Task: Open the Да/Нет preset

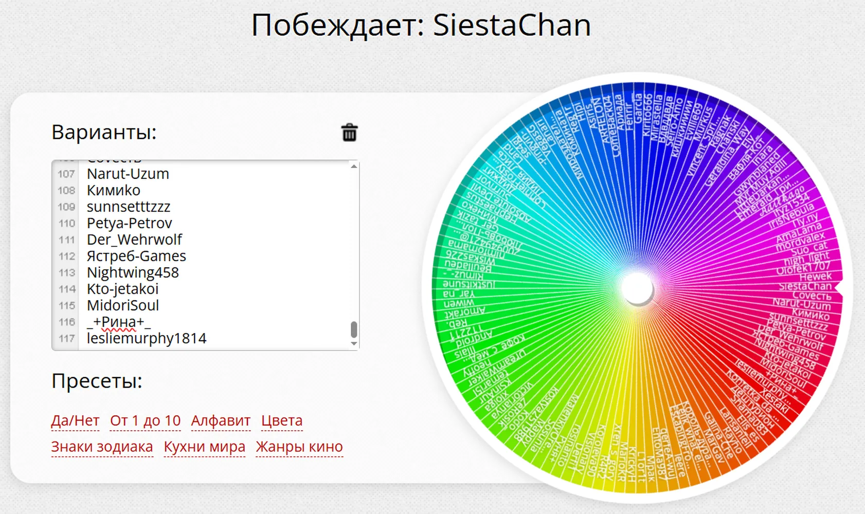Action: pyautogui.click(x=75, y=420)
